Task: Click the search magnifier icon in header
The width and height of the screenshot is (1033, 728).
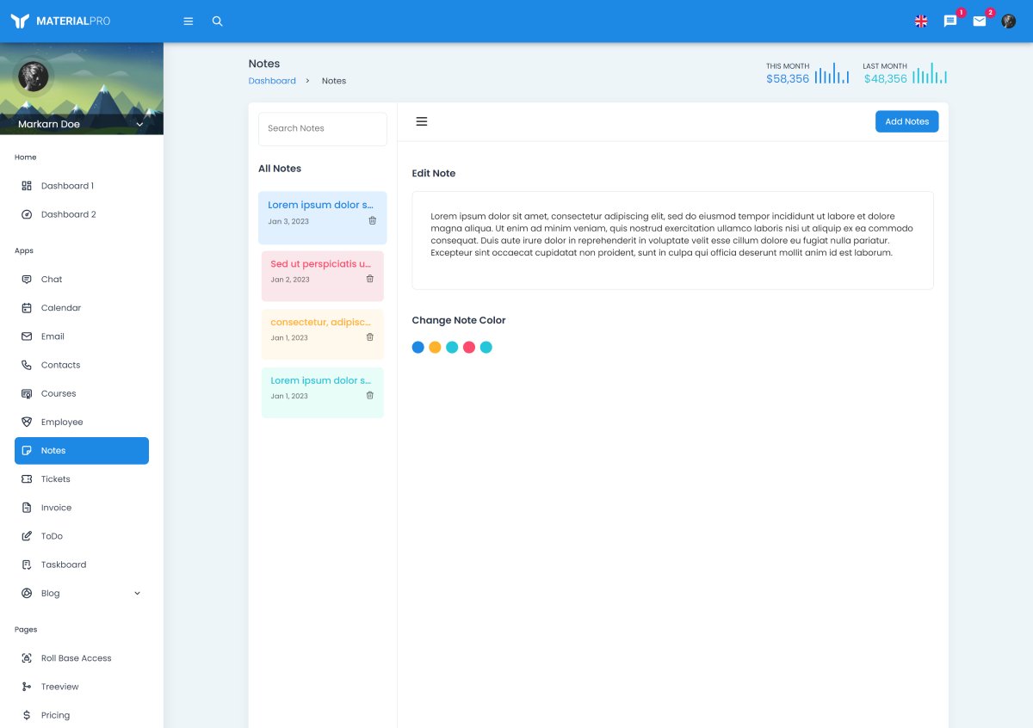Action: [217, 22]
